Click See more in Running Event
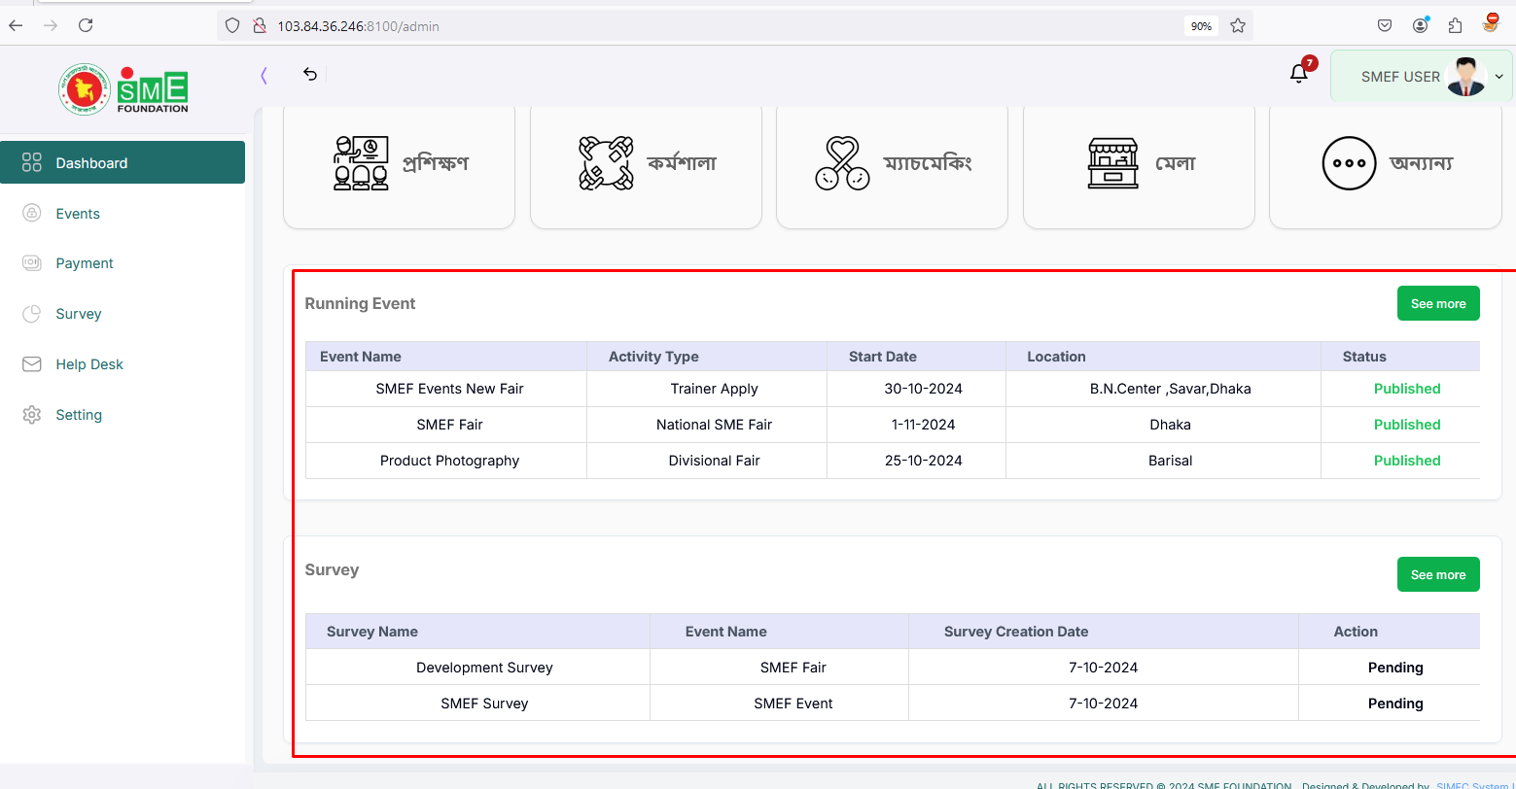This screenshot has height=789, width=1516. 1438,303
